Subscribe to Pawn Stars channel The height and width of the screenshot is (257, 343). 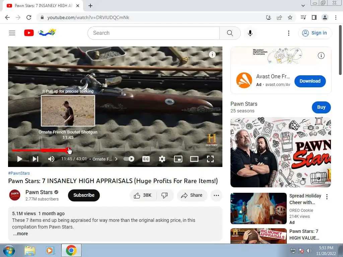point(84,195)
